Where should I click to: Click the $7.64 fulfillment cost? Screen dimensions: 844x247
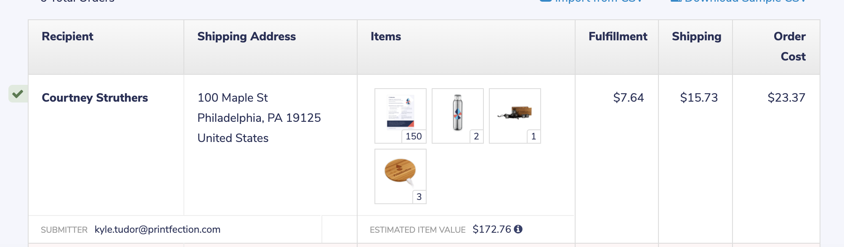(628, 98)
